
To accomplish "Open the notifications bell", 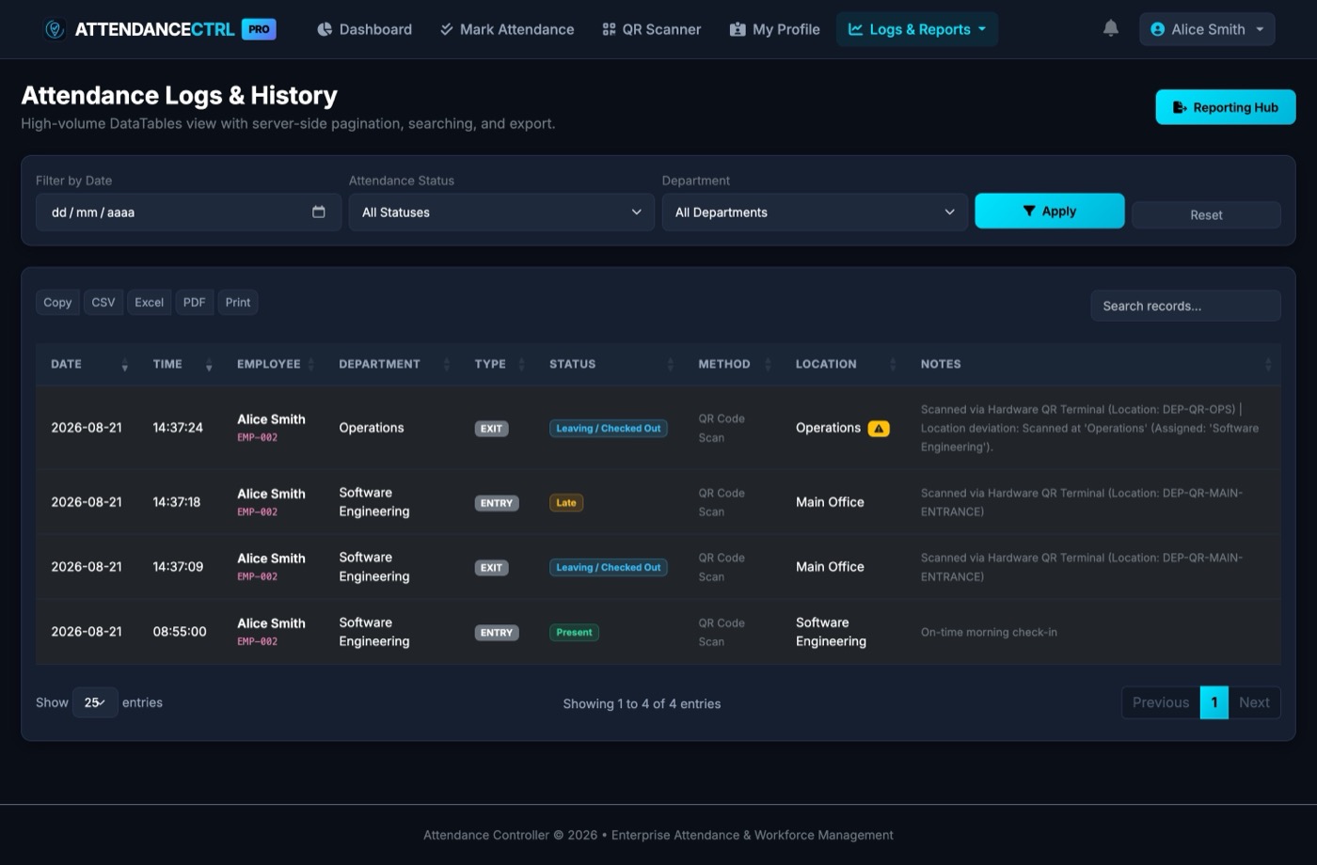I will tap(1111, 29).
